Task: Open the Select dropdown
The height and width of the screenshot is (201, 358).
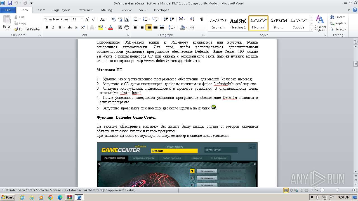Action: tap(339, 29)
